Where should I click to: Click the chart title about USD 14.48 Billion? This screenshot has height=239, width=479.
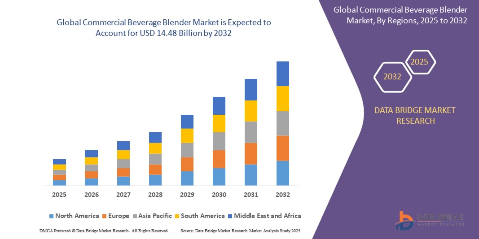pyautogui.click(x=163, y=28)
